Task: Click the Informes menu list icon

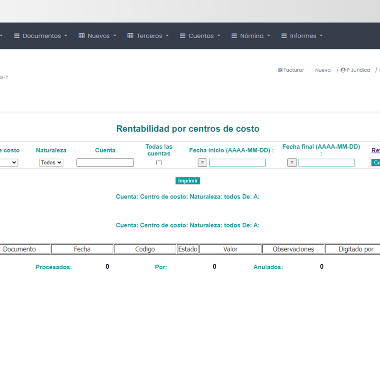Action: pyautogui.click(x=284, y=36)
